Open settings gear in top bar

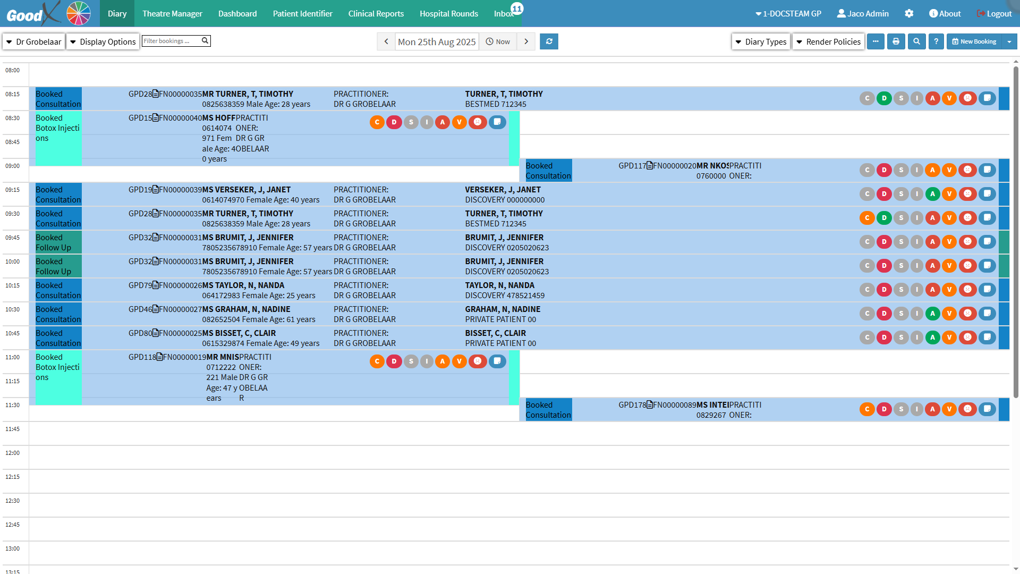tap(909, 14)
